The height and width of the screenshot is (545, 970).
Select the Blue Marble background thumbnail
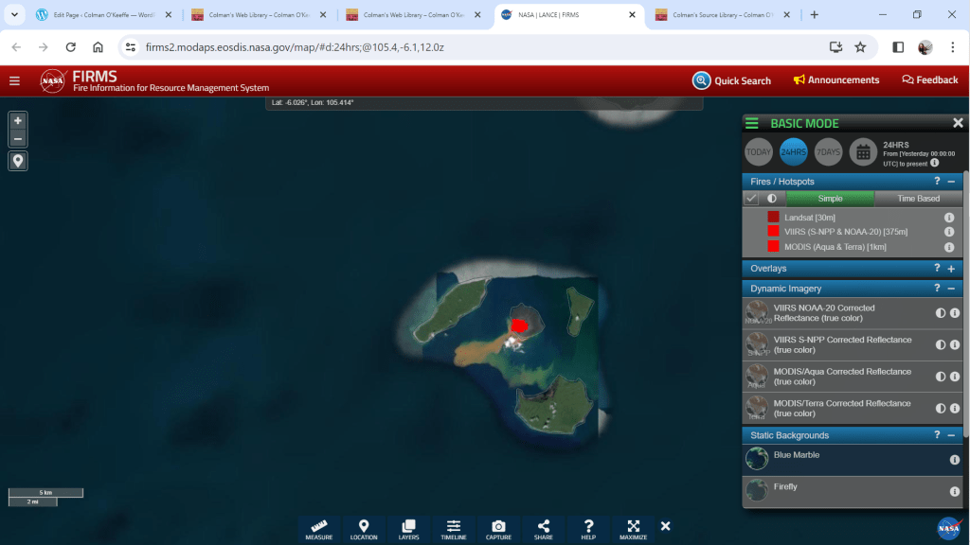[757, 459]
